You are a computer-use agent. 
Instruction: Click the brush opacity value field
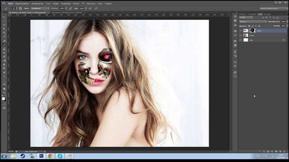point(62,9)
